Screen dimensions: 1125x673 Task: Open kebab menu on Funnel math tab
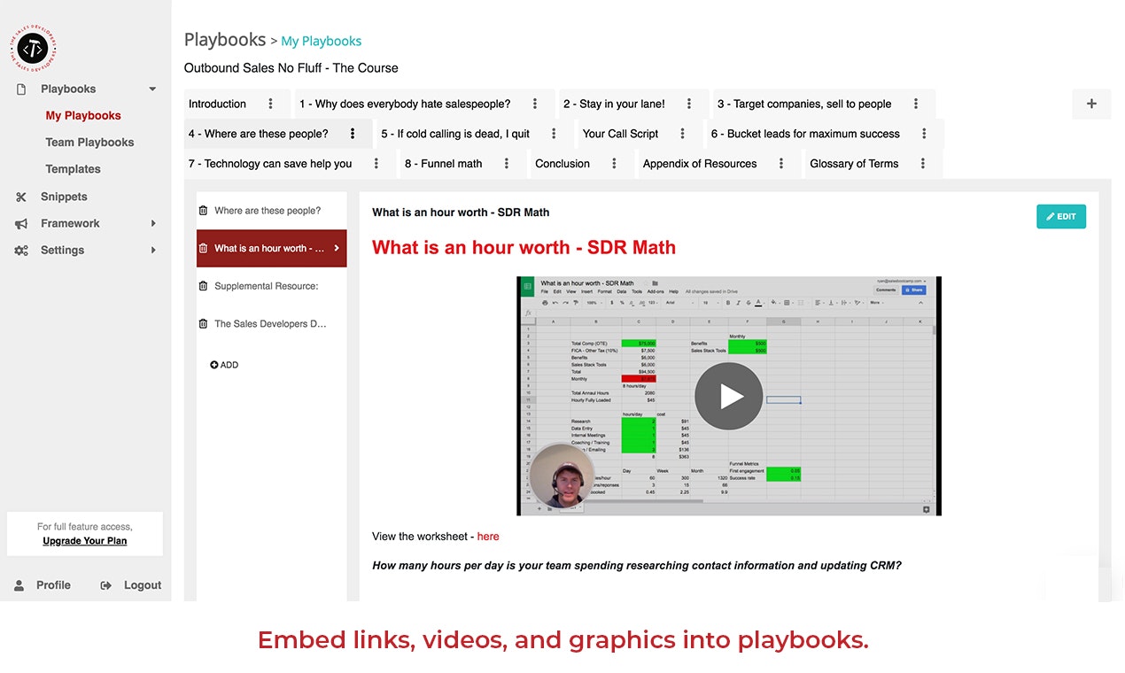point(507,164)
